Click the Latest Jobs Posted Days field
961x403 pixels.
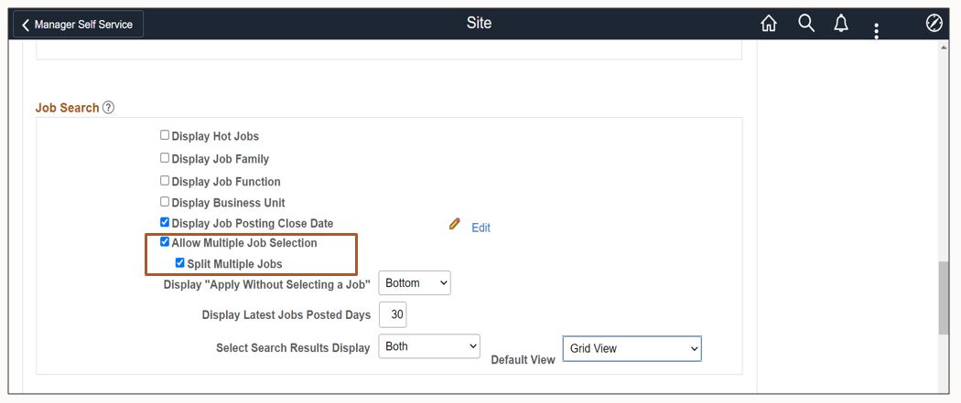[393, 314]
